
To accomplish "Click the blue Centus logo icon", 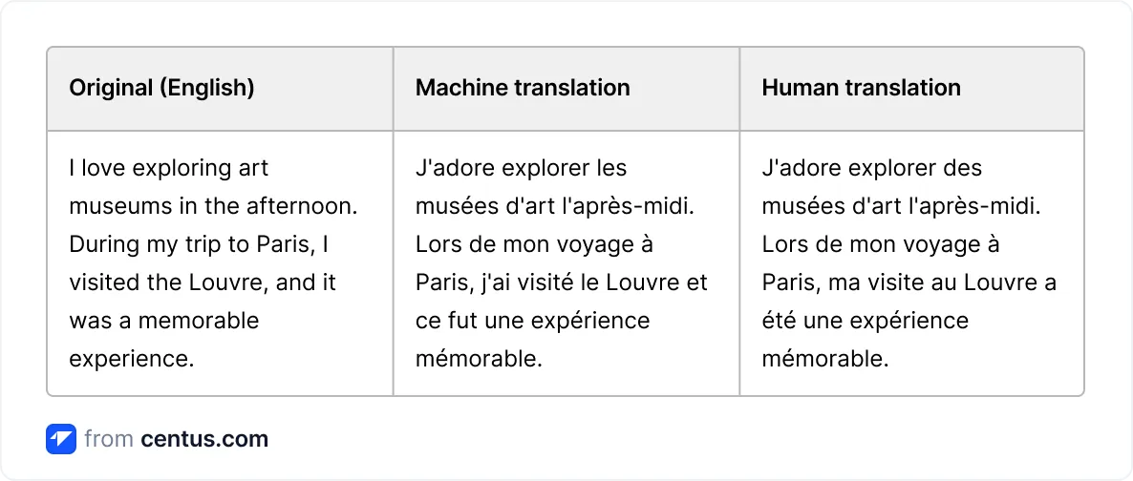I will 61,439.
